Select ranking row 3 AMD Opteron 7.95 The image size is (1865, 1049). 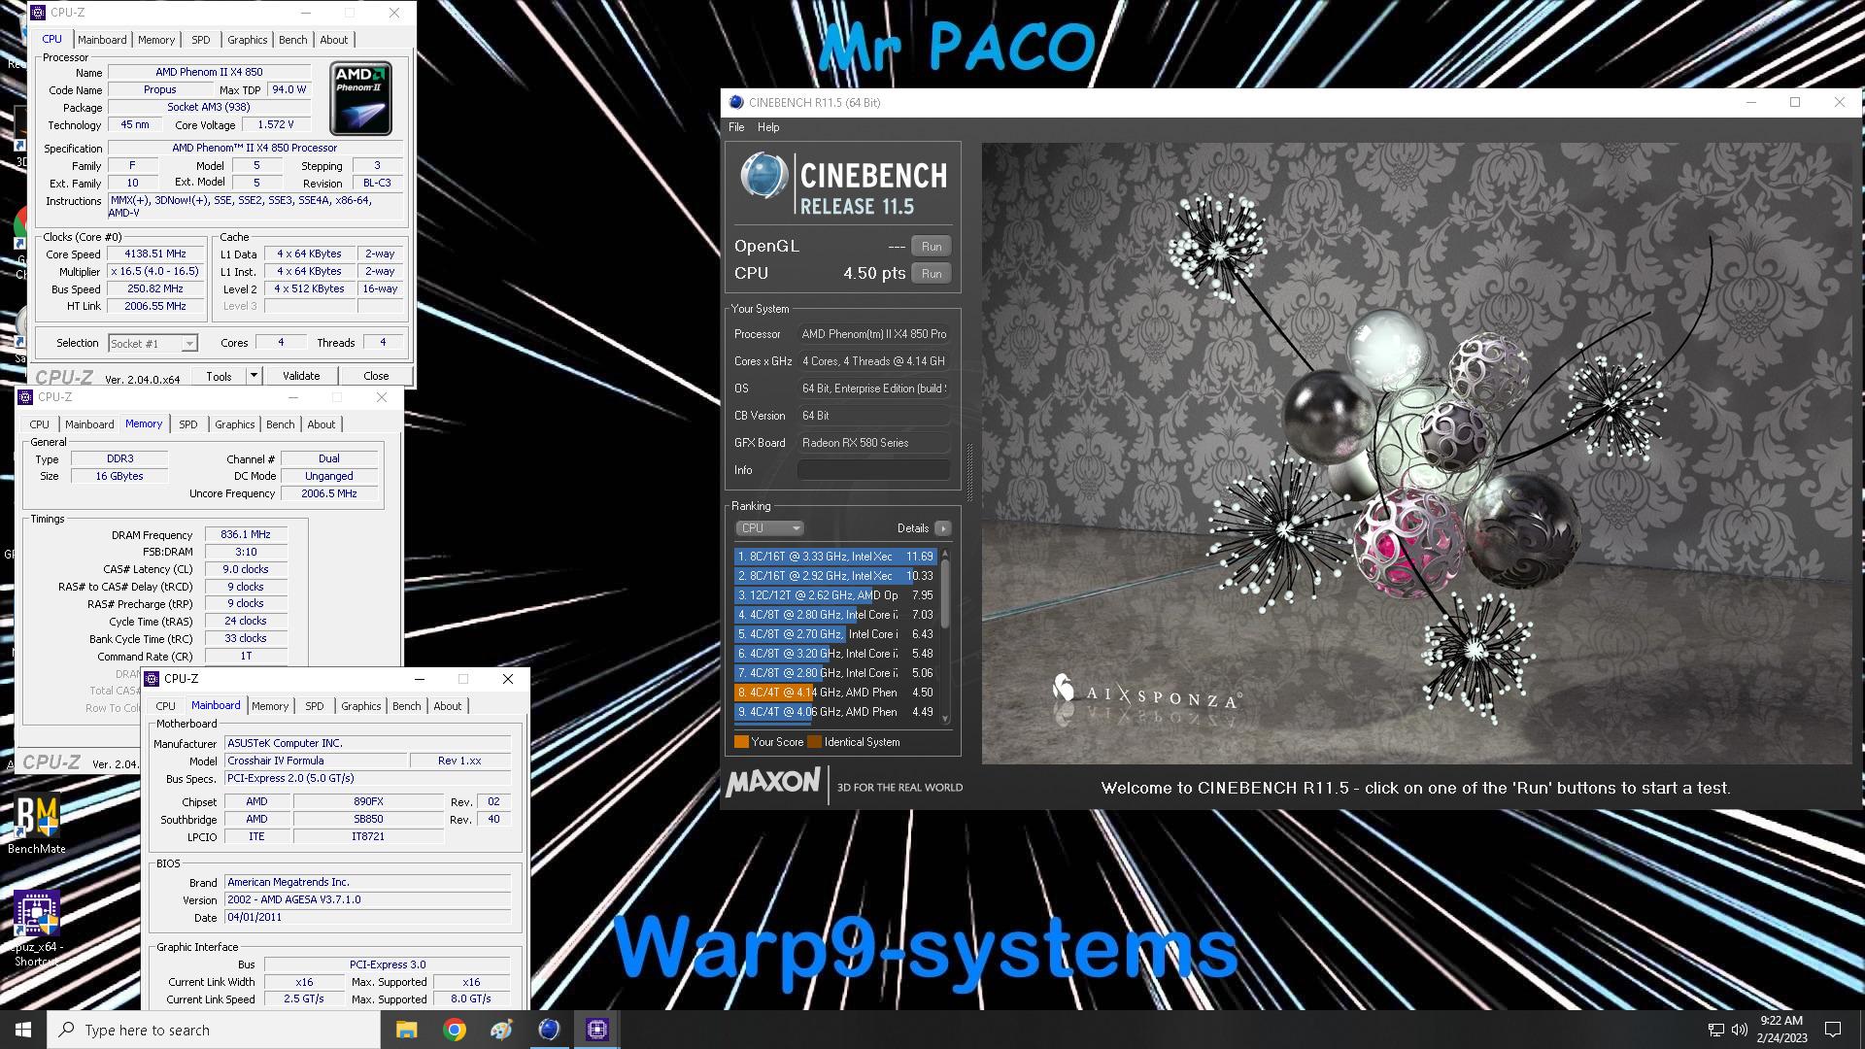[835, 595]
